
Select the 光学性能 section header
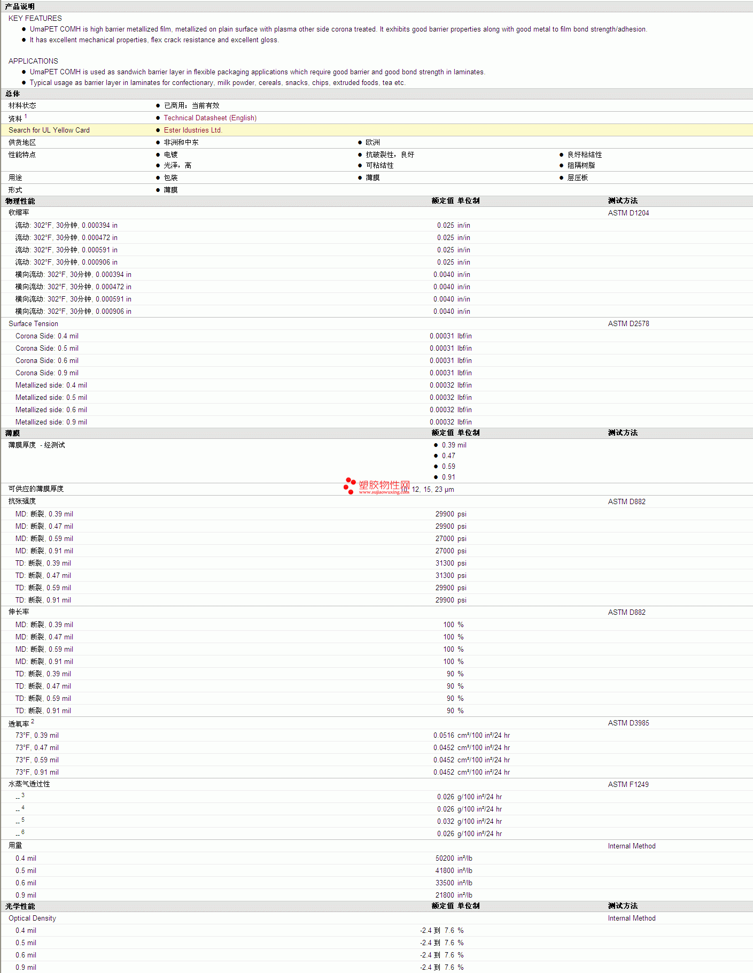tap(20, 906)
